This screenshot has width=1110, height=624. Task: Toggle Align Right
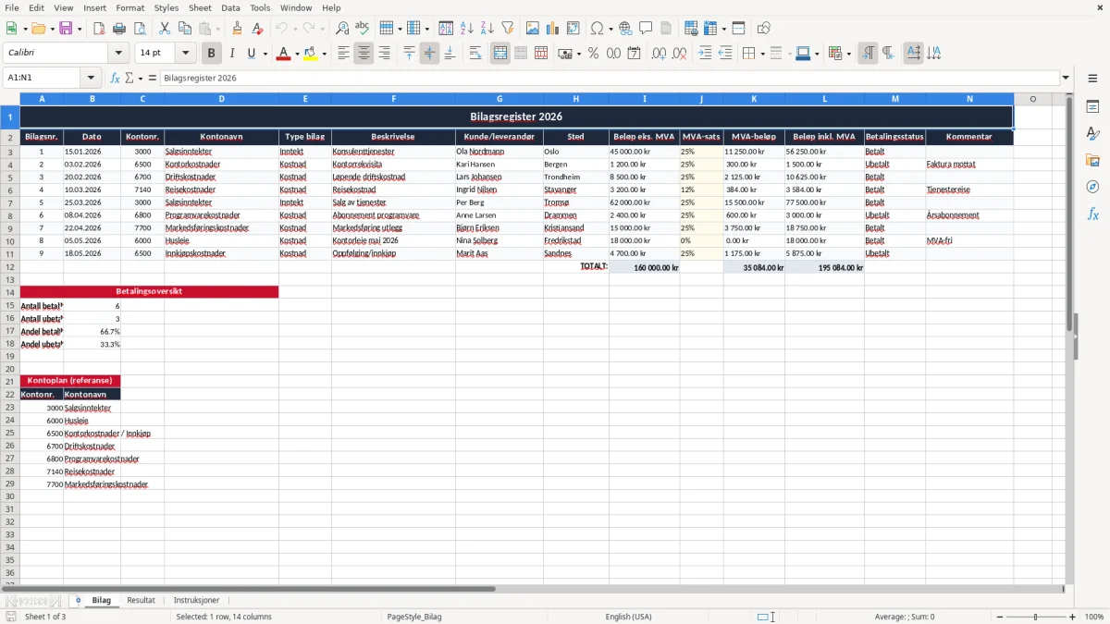coord(384,54)
